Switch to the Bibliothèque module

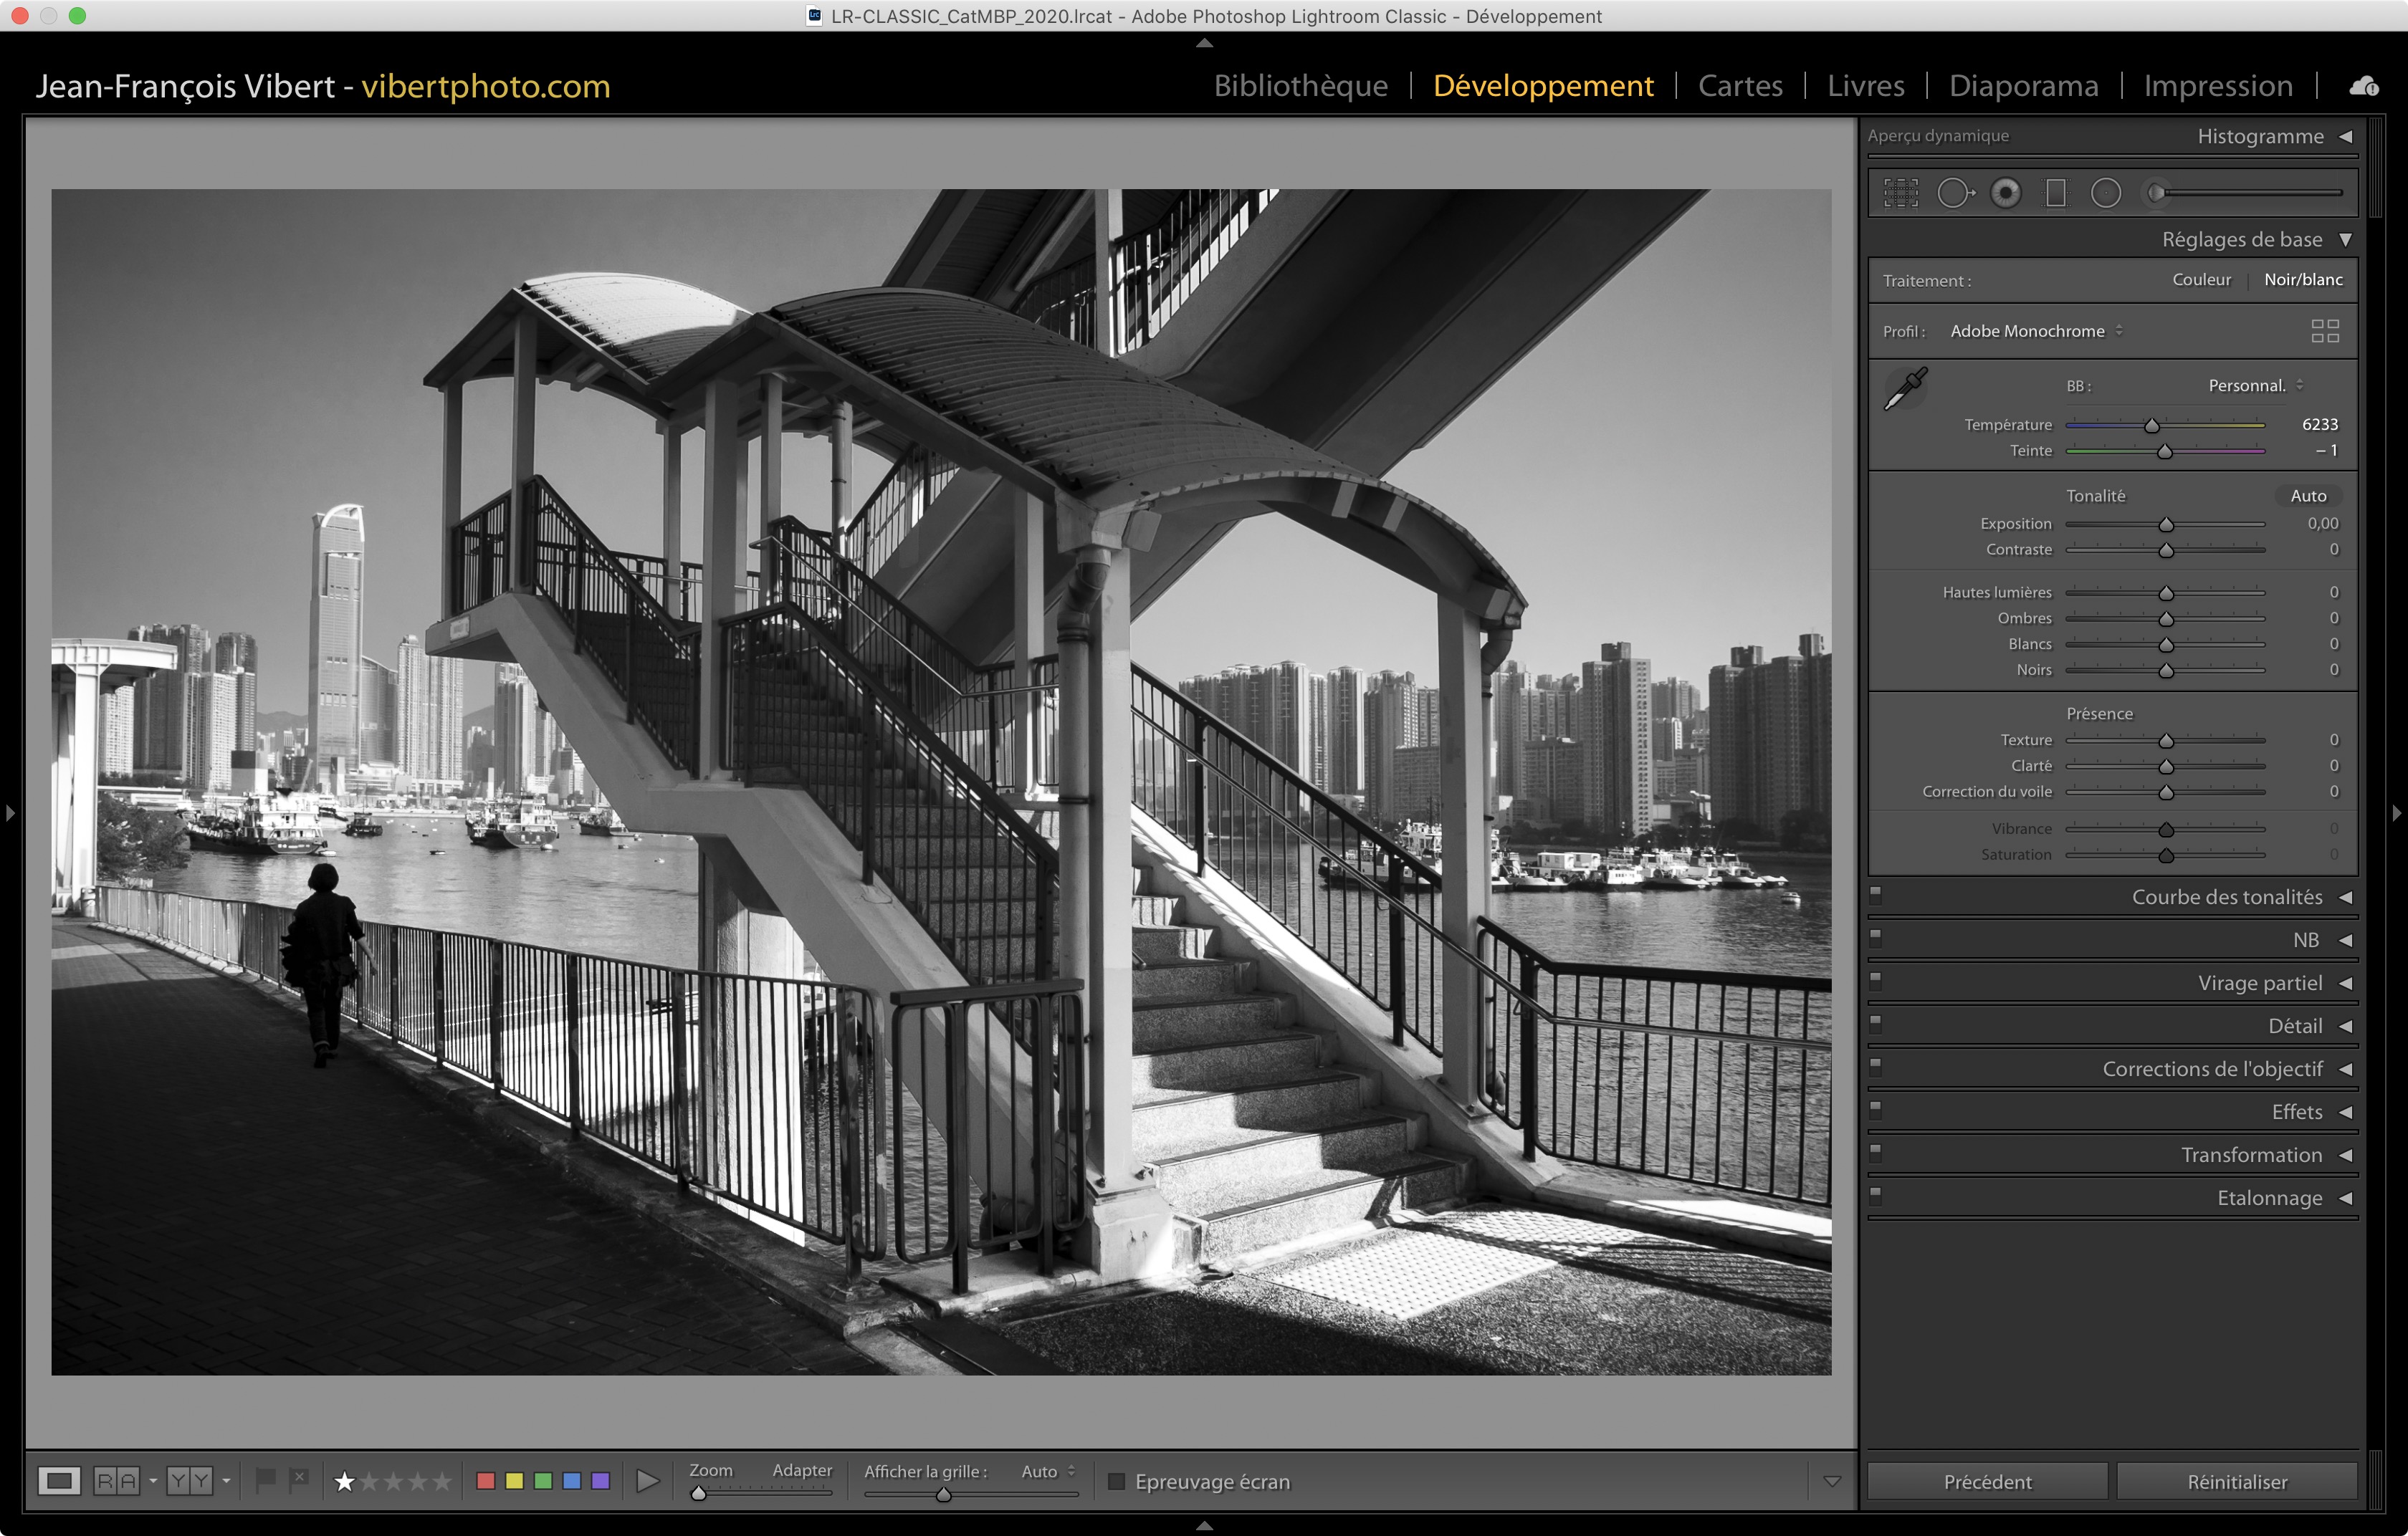1300,86
